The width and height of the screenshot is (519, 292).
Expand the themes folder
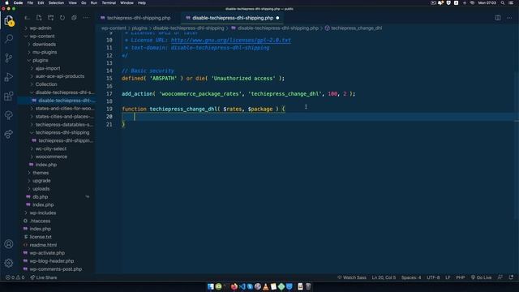41,173
